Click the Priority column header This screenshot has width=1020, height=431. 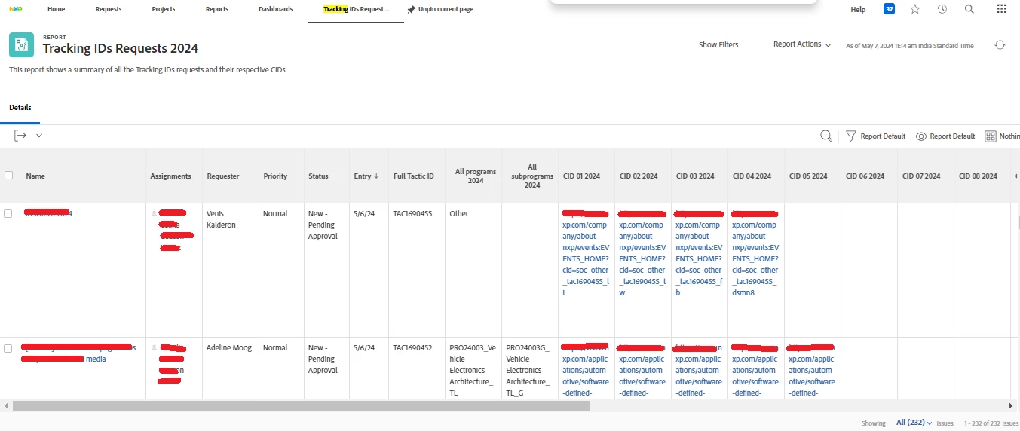pos(275,176)
